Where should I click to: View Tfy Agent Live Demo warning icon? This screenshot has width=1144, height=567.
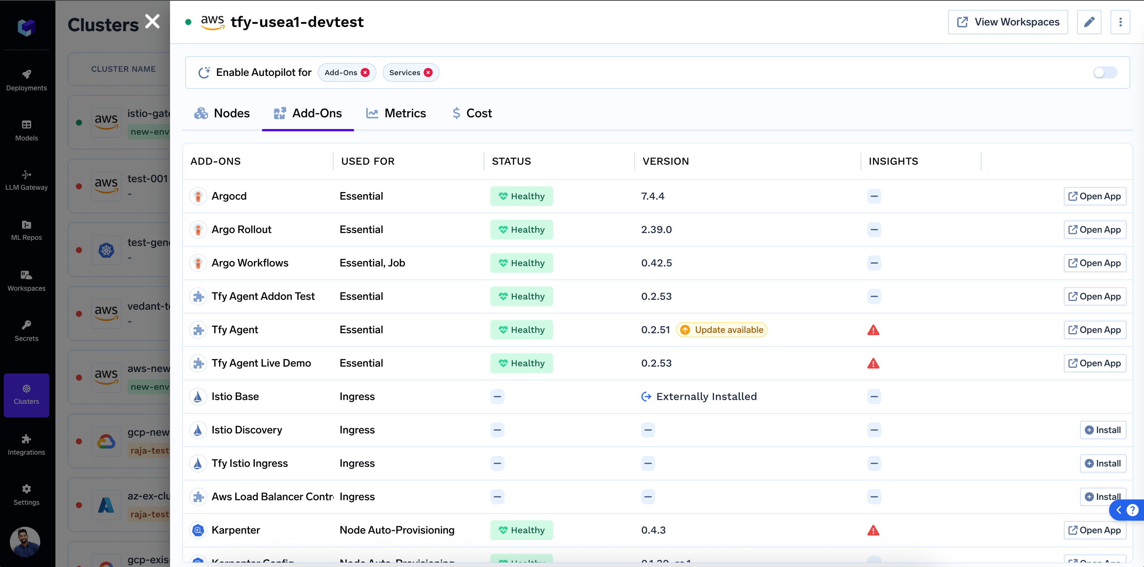(873, 363)
